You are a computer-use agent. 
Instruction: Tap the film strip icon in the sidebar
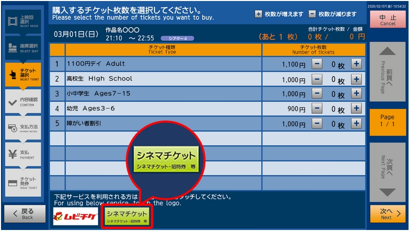tap(13, 21)
